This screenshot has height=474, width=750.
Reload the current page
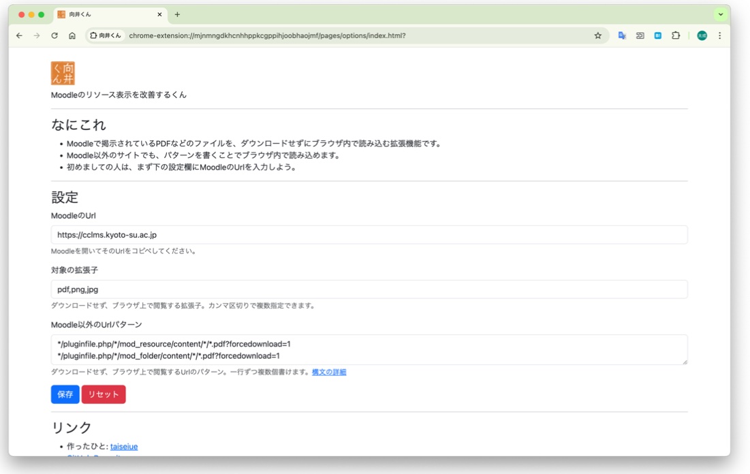tap(54, 35)
